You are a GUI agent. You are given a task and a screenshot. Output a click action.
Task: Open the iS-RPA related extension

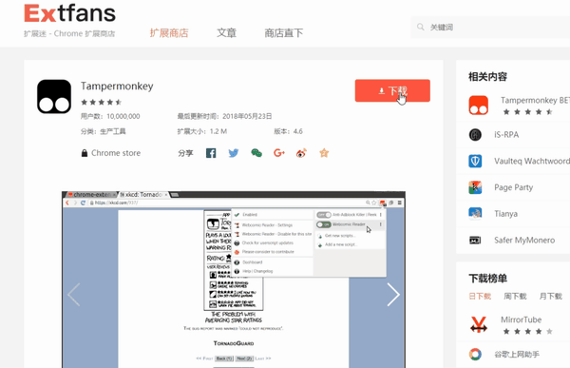click(x=506, y=135)
